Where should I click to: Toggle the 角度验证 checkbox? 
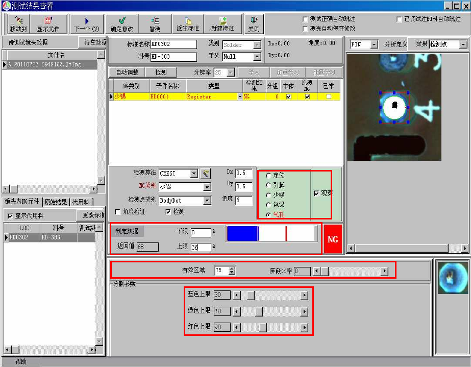pyautogui.click(x=118, y=212)
